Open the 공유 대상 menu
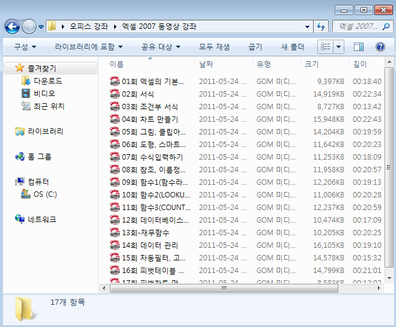Viewport: 396px width, 327px height. 160,47
